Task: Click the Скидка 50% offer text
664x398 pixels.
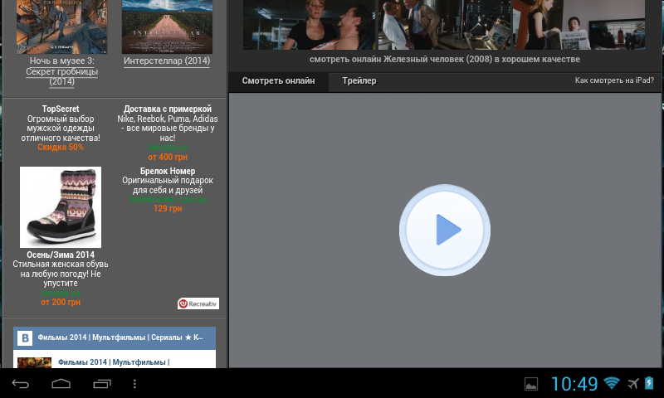Action: (61, 148)
